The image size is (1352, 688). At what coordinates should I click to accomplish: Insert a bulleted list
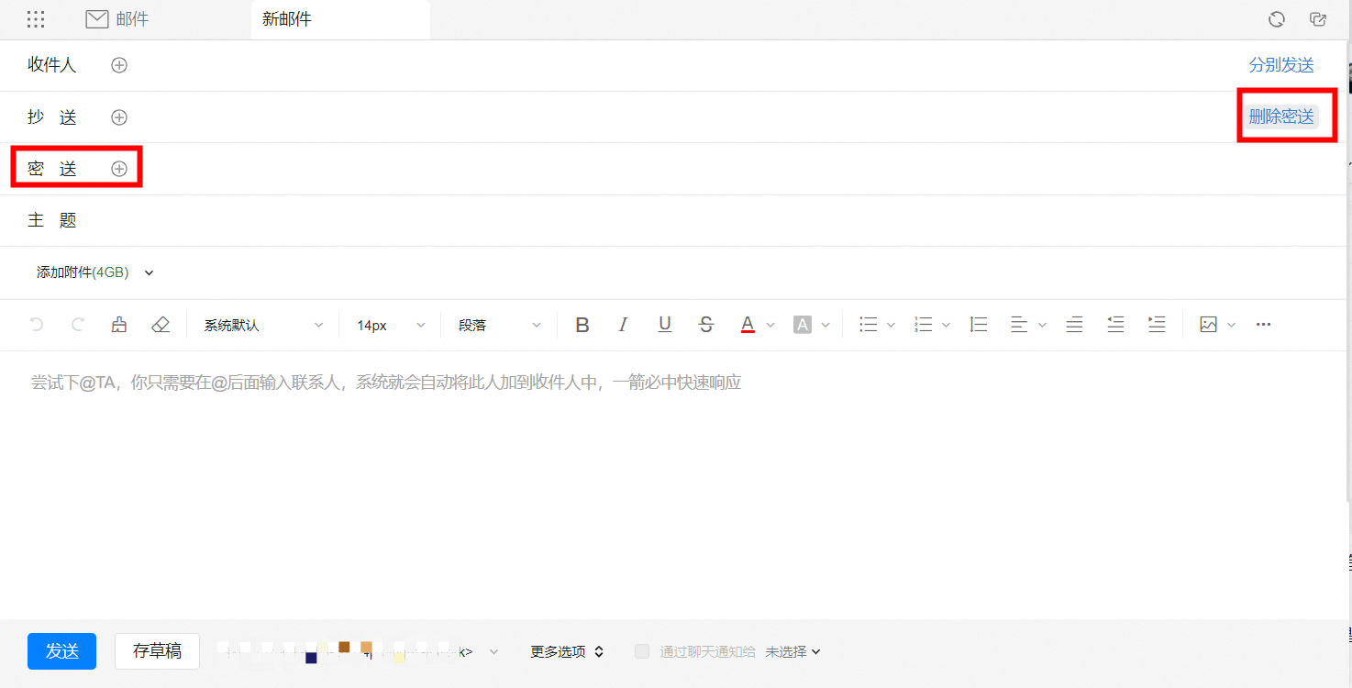[x=868, y=325]
